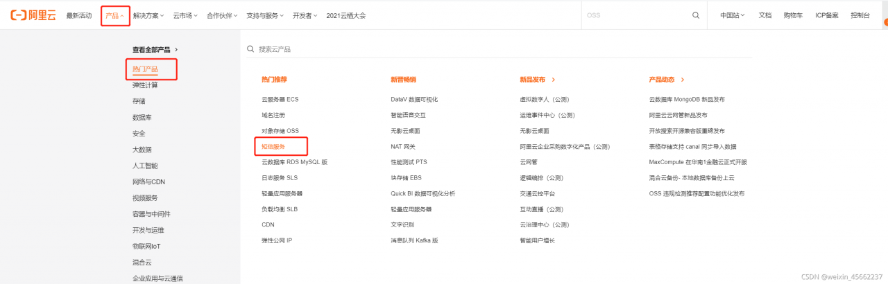Open CDN product link
This screenshot has height=284, width=888.
click(268, 225)
